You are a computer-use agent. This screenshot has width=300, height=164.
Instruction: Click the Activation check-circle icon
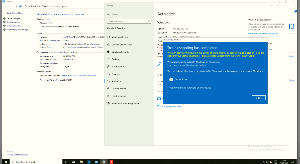(108, 81)
